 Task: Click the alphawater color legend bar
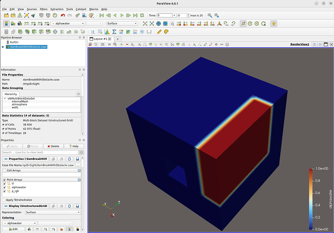point(311,199)
